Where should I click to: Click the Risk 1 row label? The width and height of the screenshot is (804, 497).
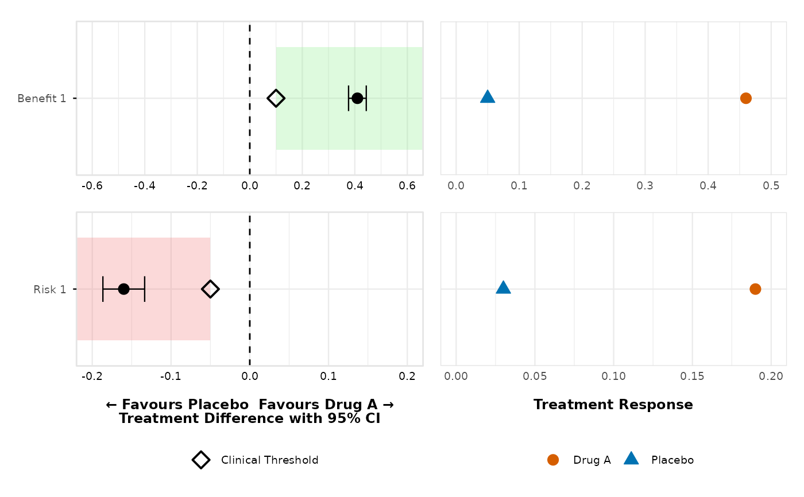pos(49,289)
